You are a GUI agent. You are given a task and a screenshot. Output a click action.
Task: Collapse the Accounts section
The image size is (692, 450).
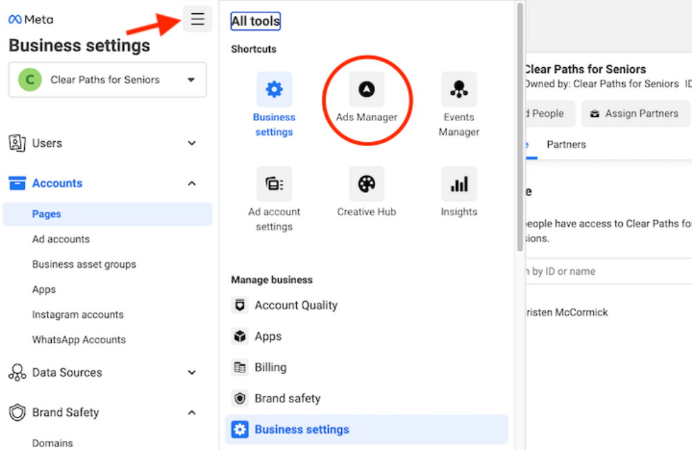pyautogui.click(x=192, y=183)
